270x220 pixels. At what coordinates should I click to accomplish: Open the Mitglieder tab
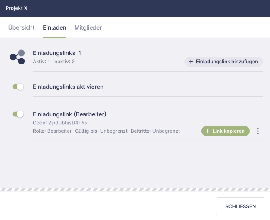[88, 27]
